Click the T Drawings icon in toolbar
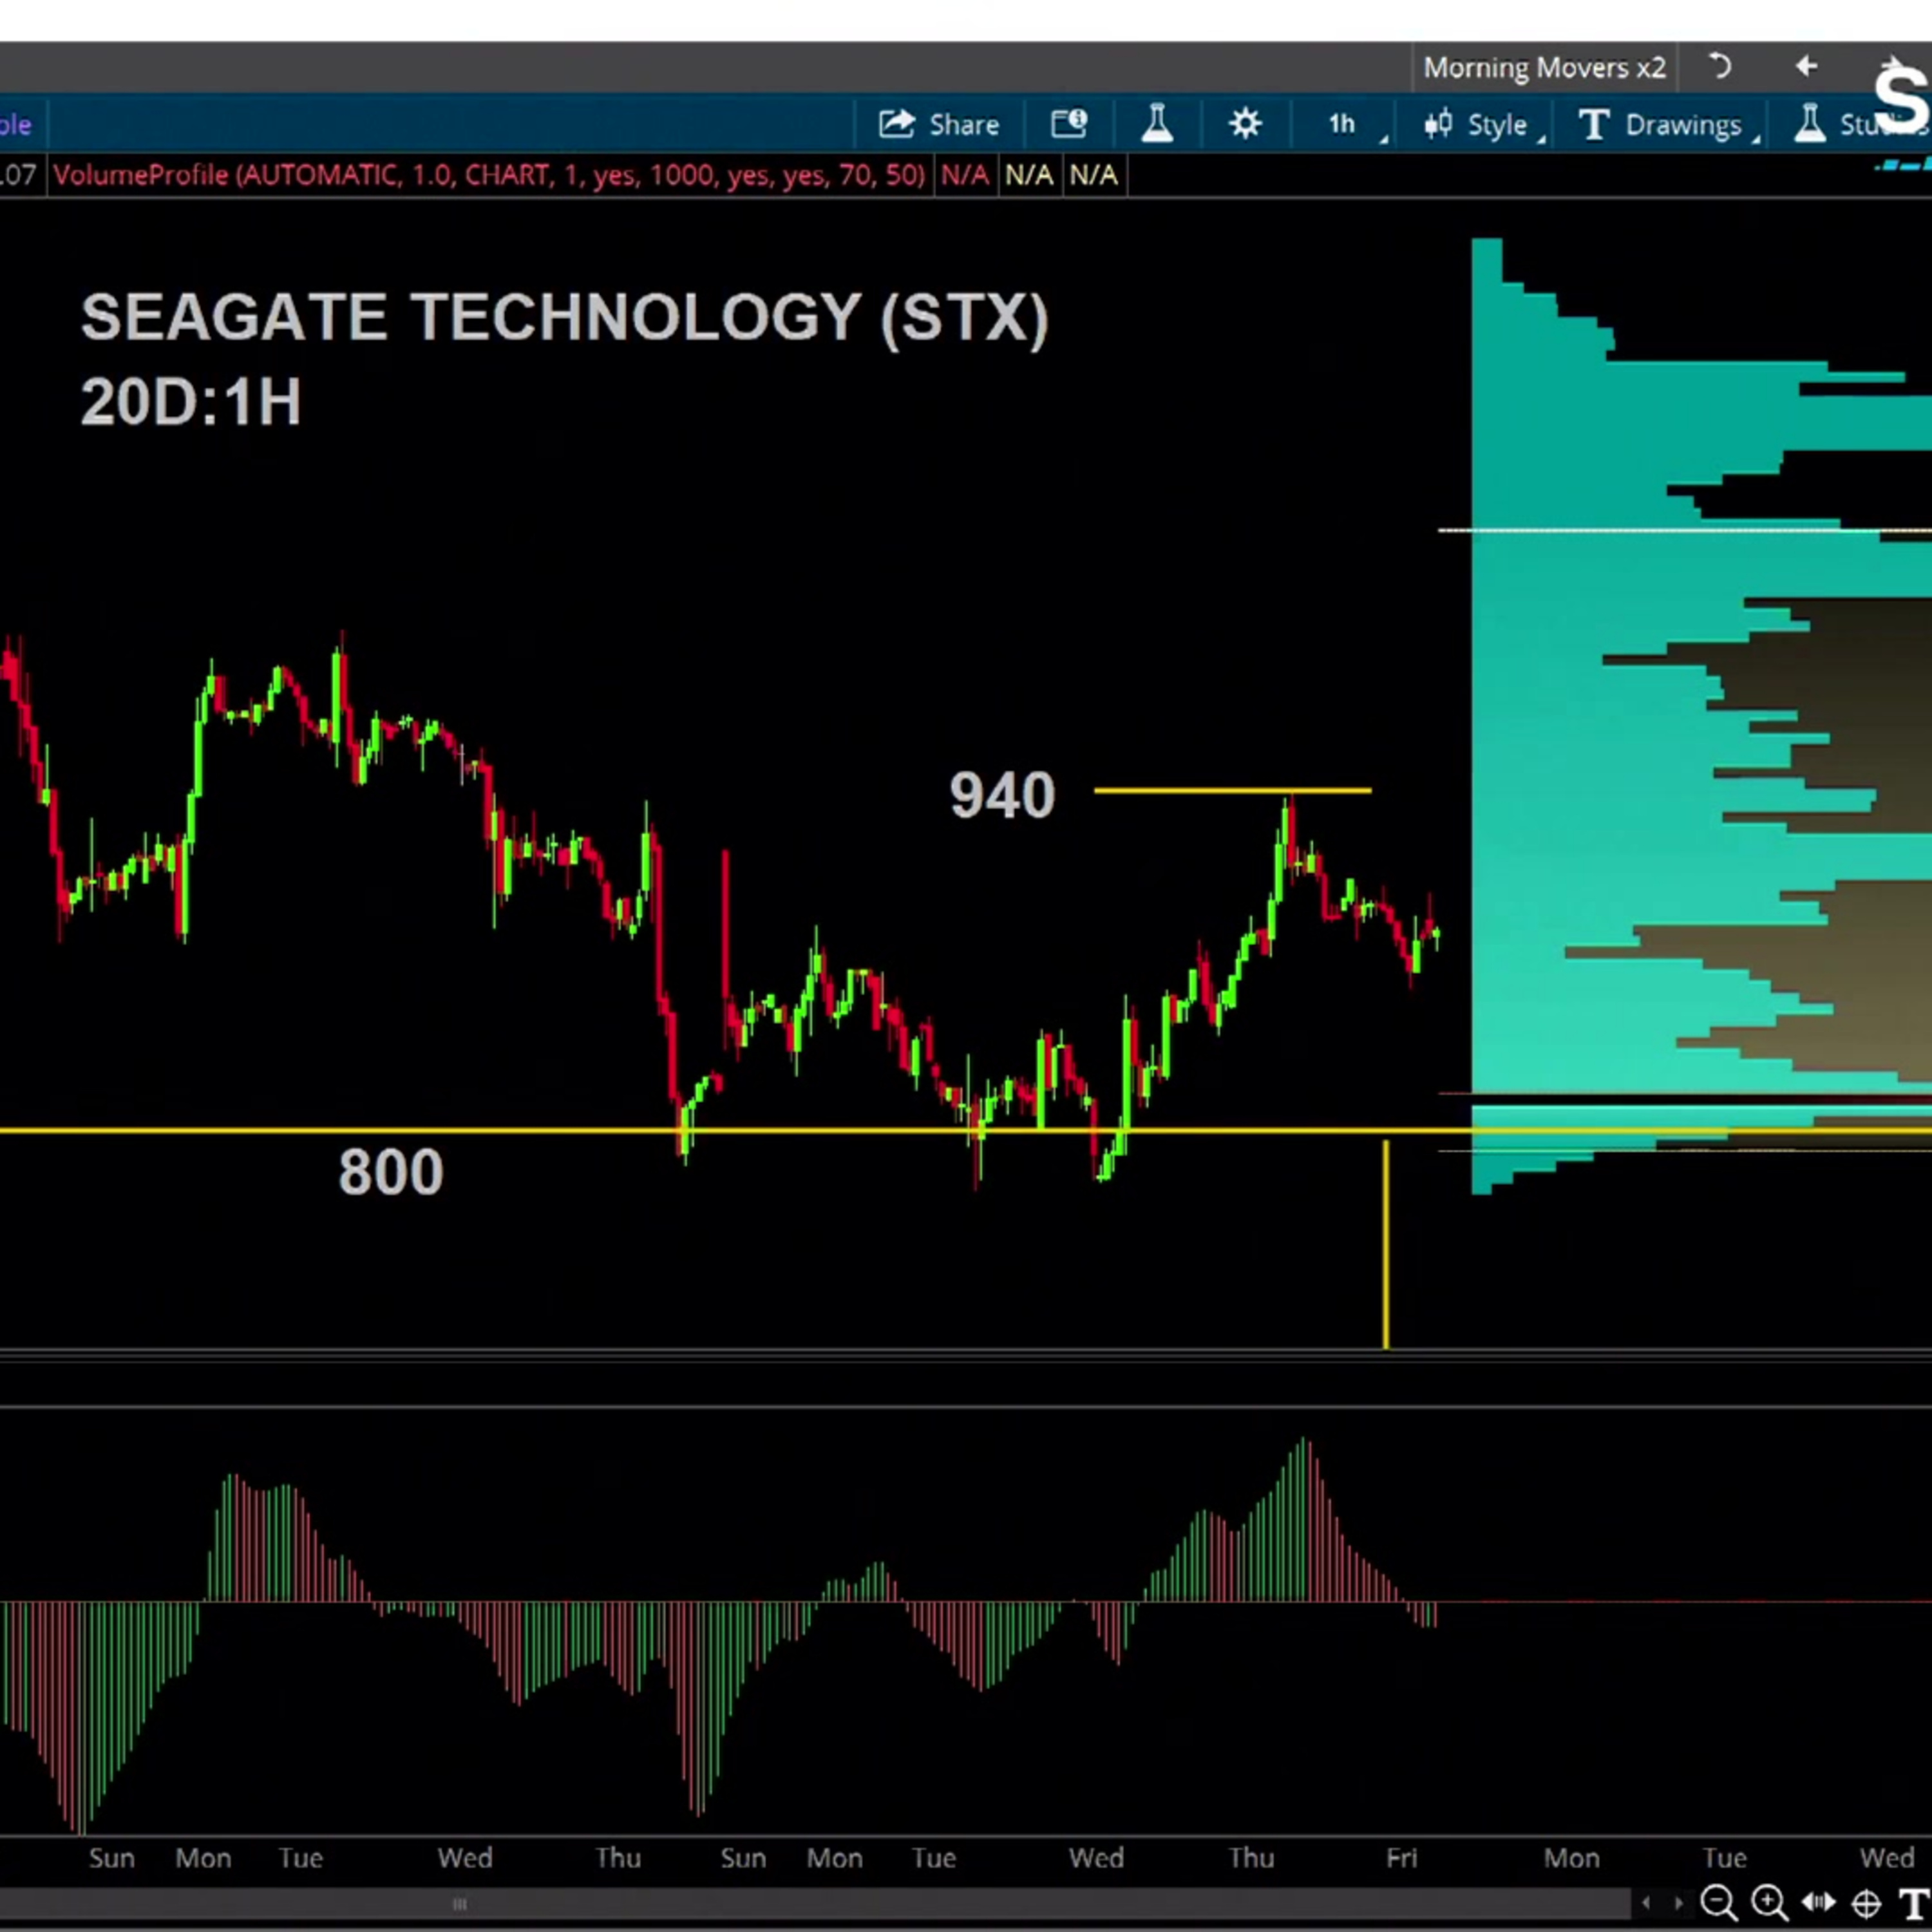 tap(1593, 125)
